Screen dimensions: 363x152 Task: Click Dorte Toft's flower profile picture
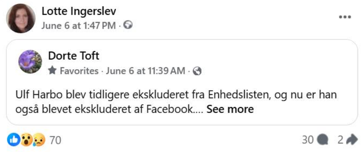(30, 61)
